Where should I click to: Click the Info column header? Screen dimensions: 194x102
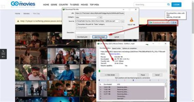point(119,84)
